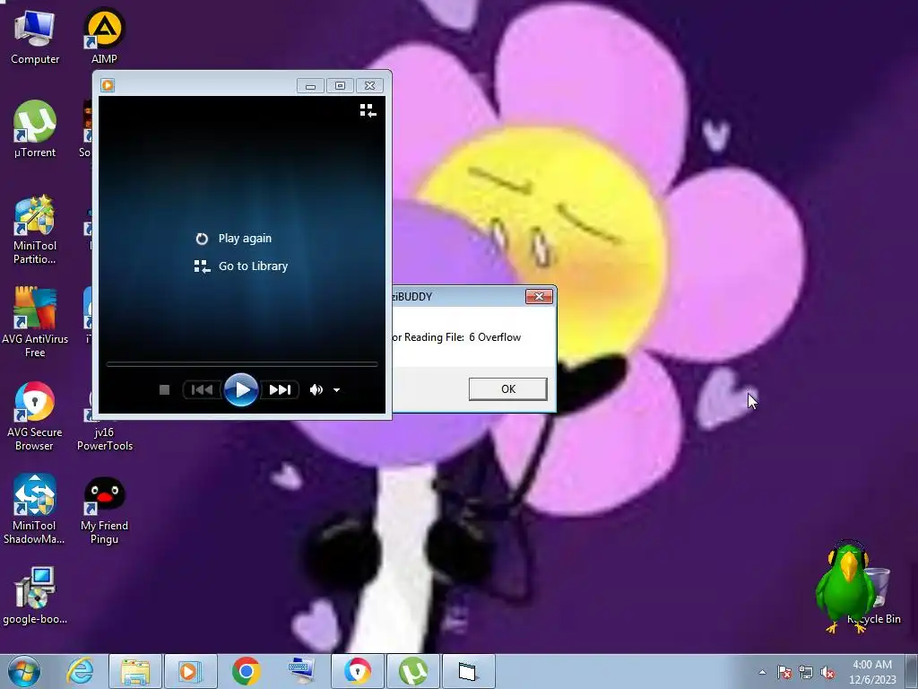The image size is (918, 689).
Task: Expand the volume dropdown arrow
Action: (x=337, y=389)
